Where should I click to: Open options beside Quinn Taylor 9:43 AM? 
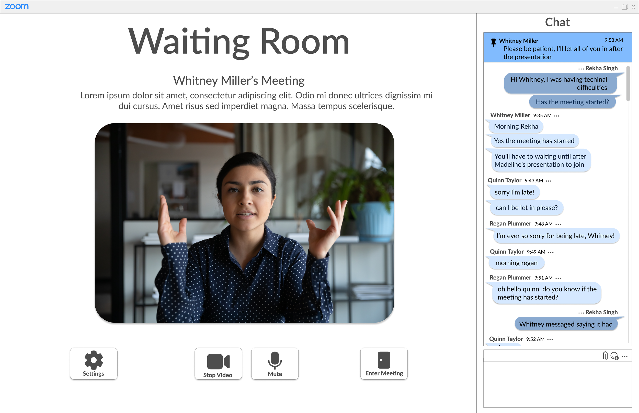coord(549,181)
